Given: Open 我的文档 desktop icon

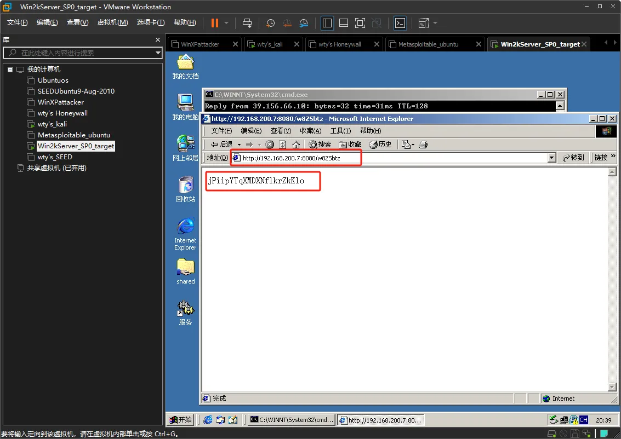Looking at the screenshot, I should [185, 67].
